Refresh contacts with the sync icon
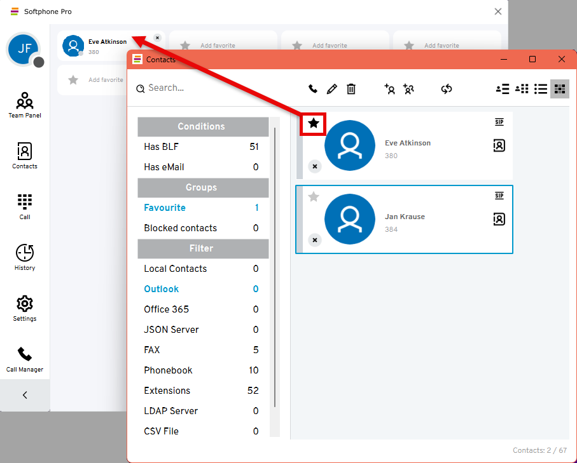The height and width of the screenshot is (463, 577). [x=447, y=89]
